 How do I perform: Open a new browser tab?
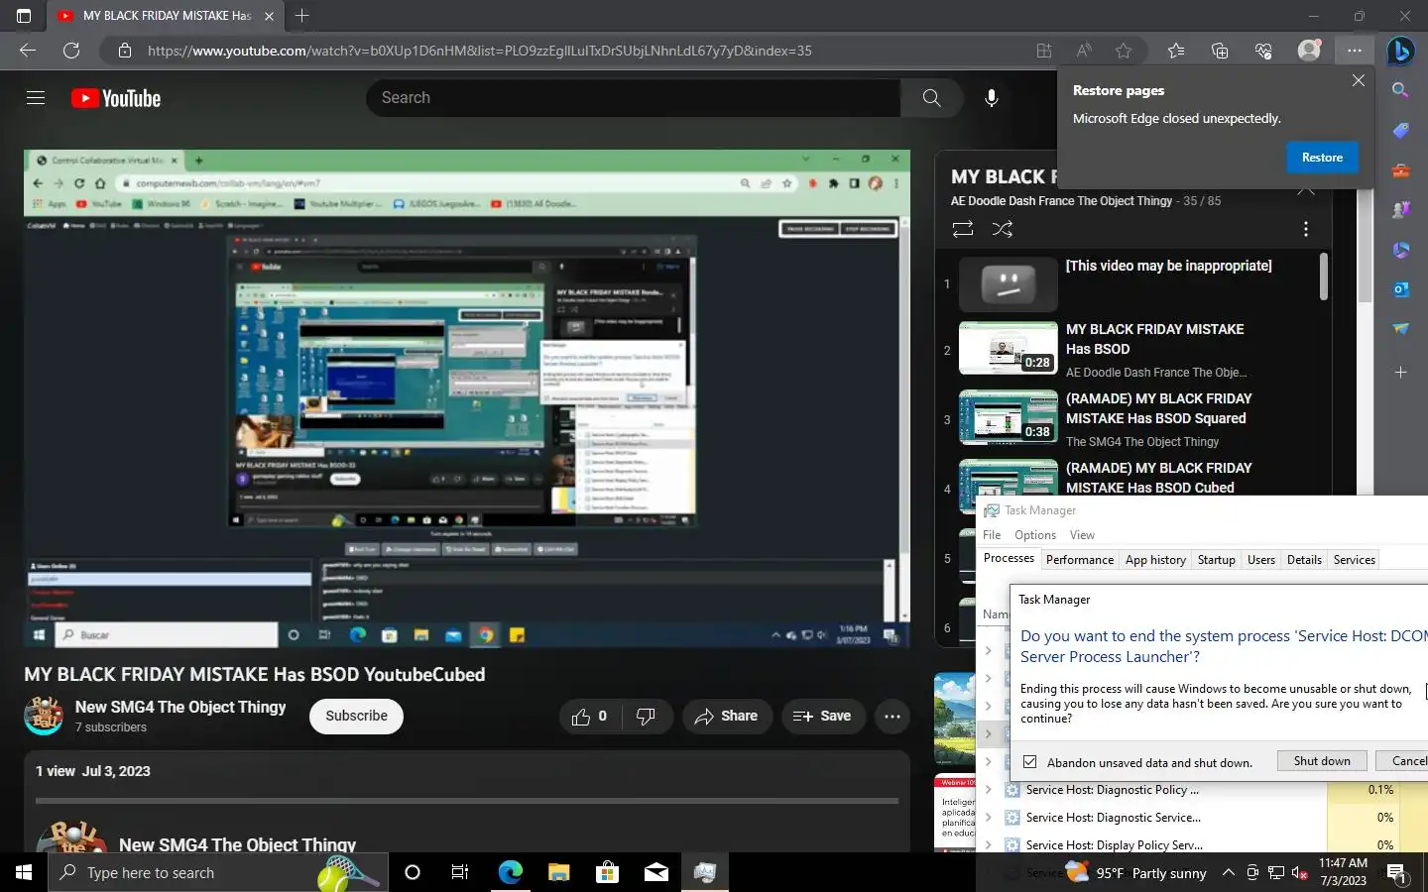(302, 16)
